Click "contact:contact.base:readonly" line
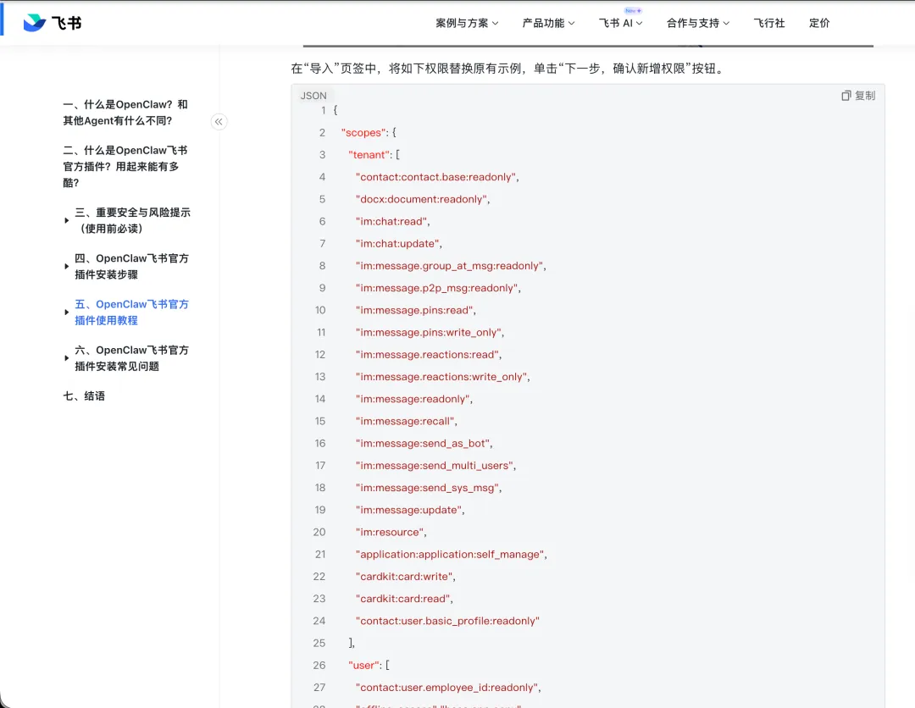Viewport: 915px width, 708px height. 437,177
